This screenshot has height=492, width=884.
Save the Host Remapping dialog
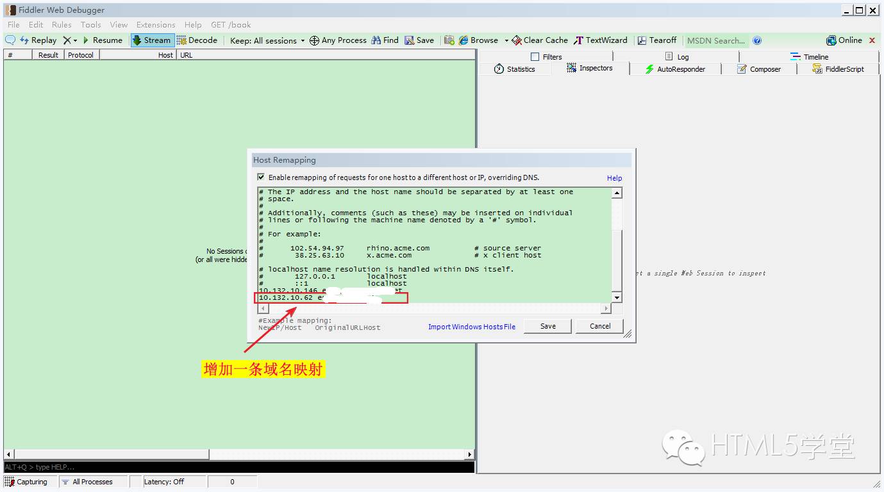[548, 326]
